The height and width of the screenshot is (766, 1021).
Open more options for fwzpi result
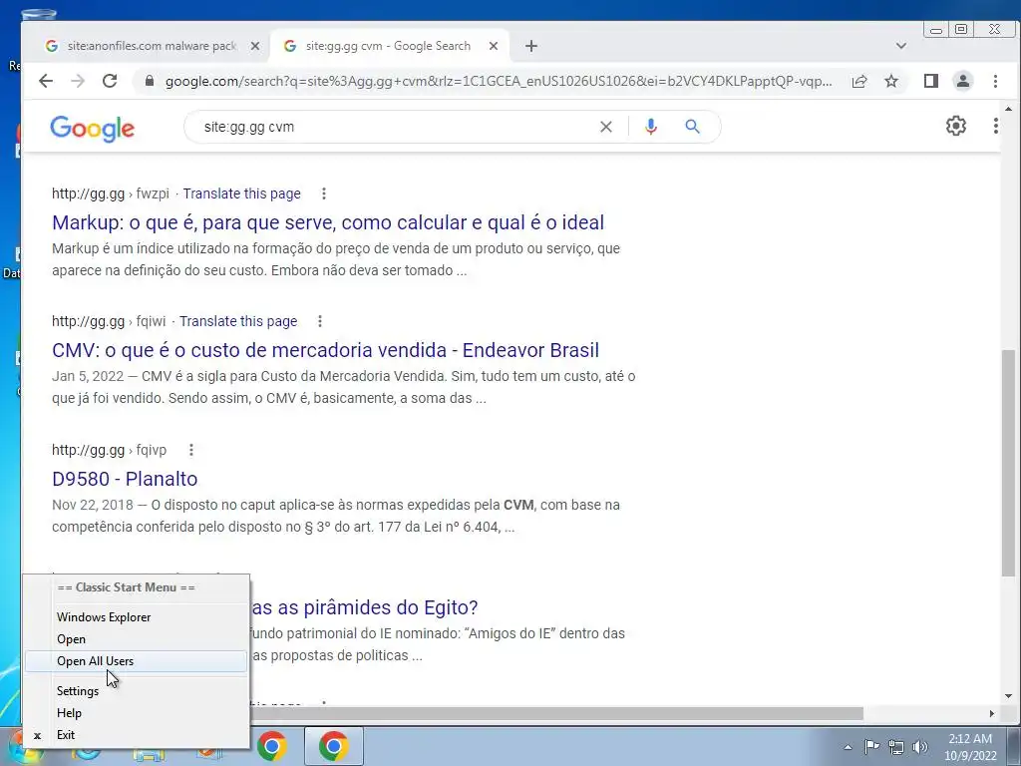[x=324, y=193]
